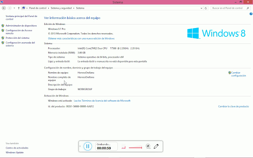Toggle the webcam icon in the recorder
Image resolution: width=253 pixels, height=158 pixels.
(x=148, y=146)
